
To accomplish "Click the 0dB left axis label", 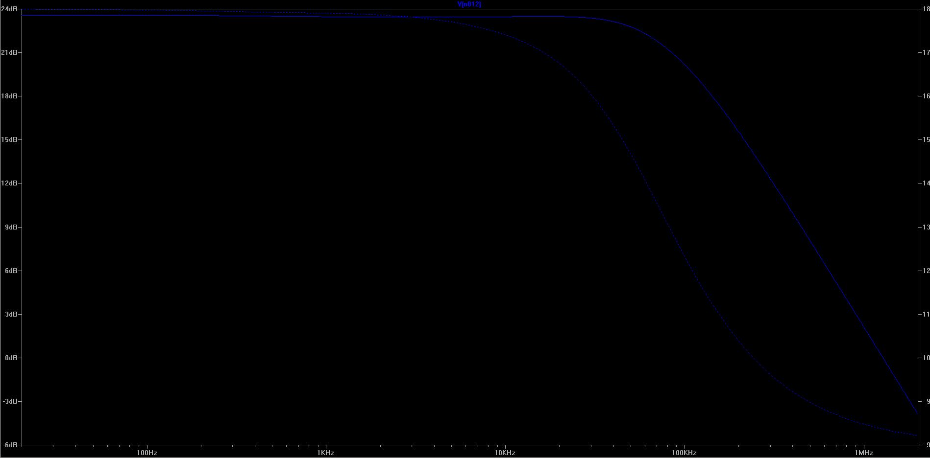I will (x=11, y=358).
